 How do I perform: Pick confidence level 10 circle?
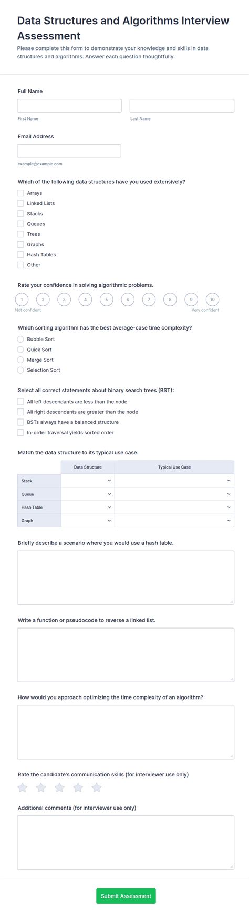click(x=212, y=300)
